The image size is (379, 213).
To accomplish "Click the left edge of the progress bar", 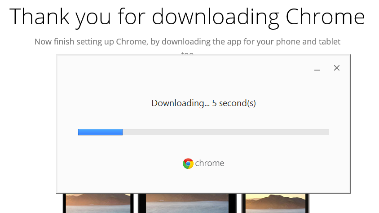I will click(79, 132).
